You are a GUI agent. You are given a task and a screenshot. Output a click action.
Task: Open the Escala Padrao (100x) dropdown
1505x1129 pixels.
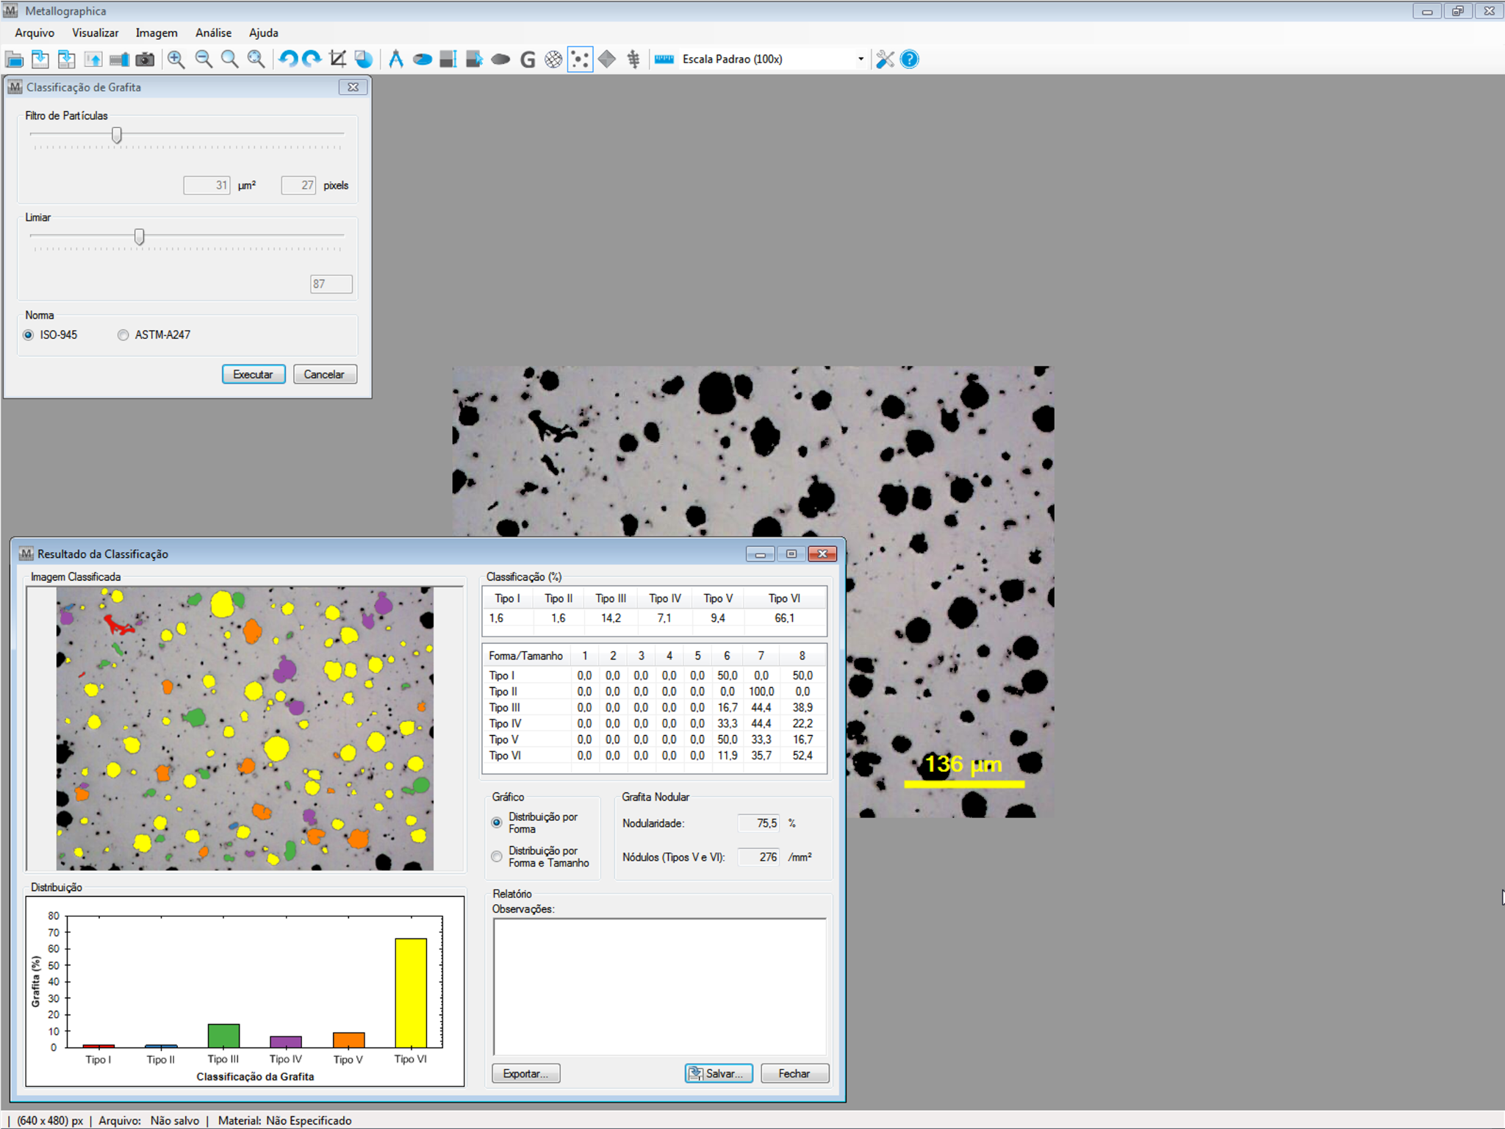point(861,60)
